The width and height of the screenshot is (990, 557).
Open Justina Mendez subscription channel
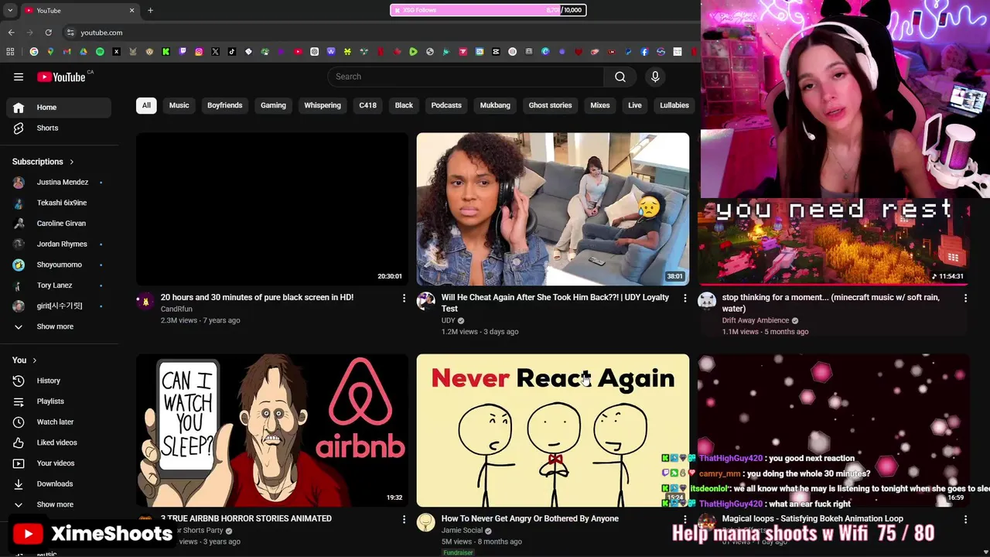pos(59,182)
